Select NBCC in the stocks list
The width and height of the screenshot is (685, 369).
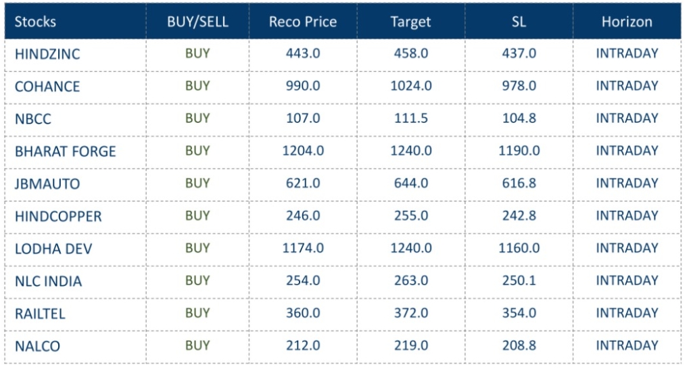[x=33, y=119]
